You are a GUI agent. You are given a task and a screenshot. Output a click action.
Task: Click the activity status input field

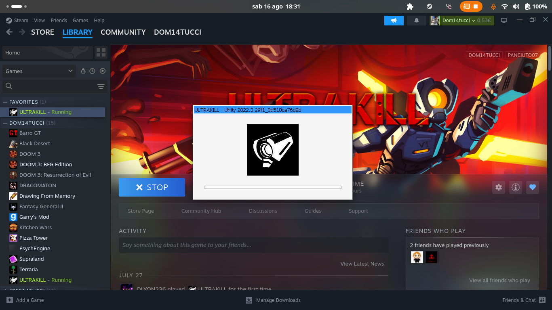(x=254, y=245)
